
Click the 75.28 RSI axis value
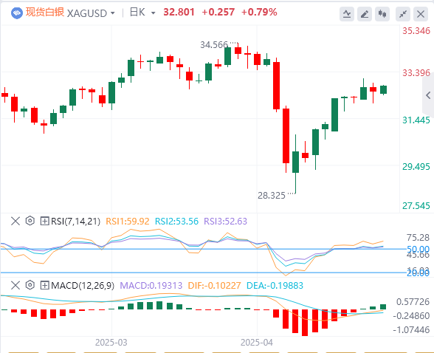click(x=418, y=238)
